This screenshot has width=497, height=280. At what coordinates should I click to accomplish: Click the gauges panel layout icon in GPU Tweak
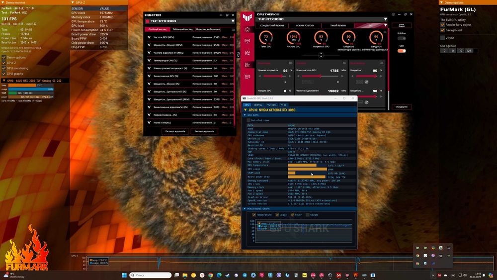tap(385, 32)
